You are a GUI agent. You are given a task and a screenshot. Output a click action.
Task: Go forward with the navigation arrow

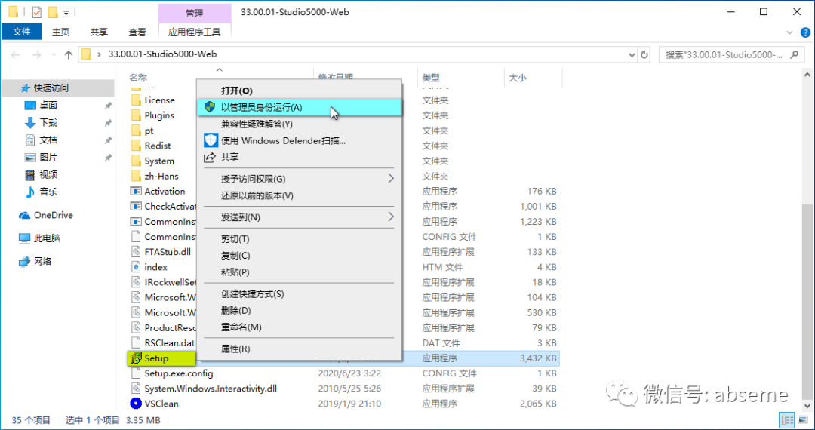point(36,54)
